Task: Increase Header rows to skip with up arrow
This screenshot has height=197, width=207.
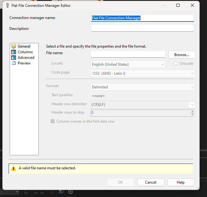Action: coord(192,112)
